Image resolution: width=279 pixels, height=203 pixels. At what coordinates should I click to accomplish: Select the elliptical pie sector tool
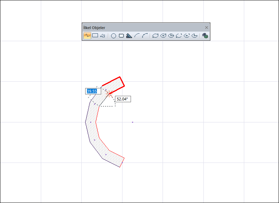[171, 36]
